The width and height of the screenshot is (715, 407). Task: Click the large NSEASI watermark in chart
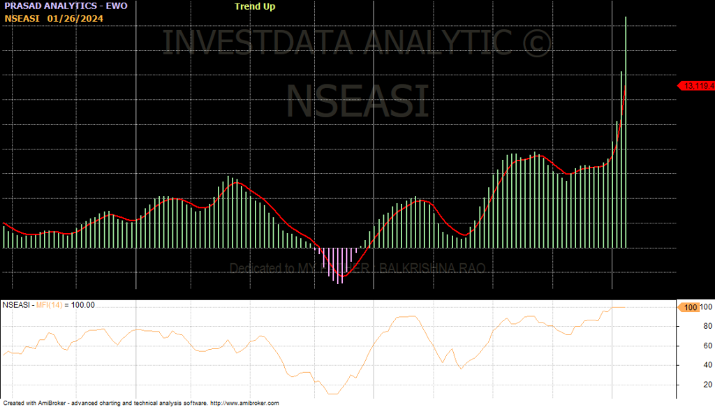point(357,100)
